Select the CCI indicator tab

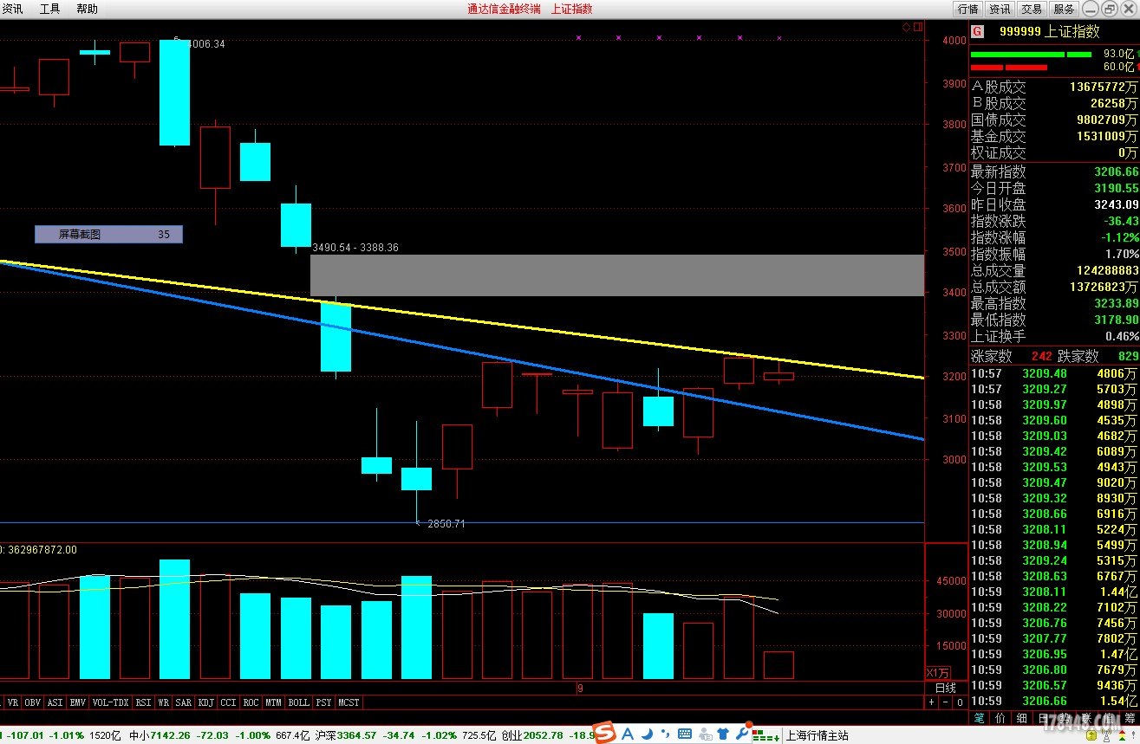tap(228, 702)
